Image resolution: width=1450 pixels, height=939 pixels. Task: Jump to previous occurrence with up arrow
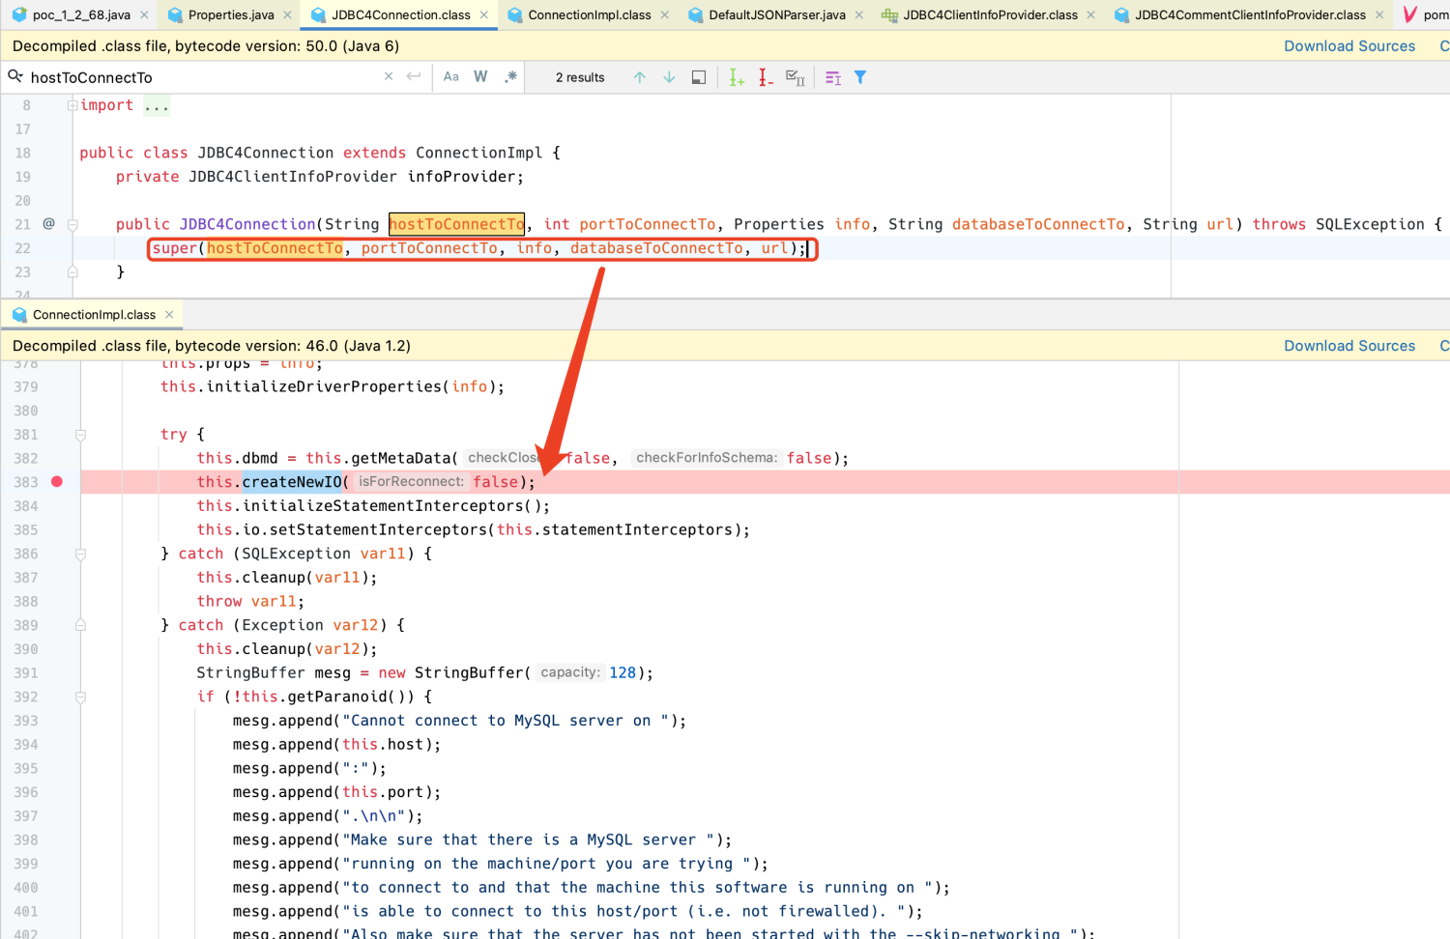click(640, 77)
